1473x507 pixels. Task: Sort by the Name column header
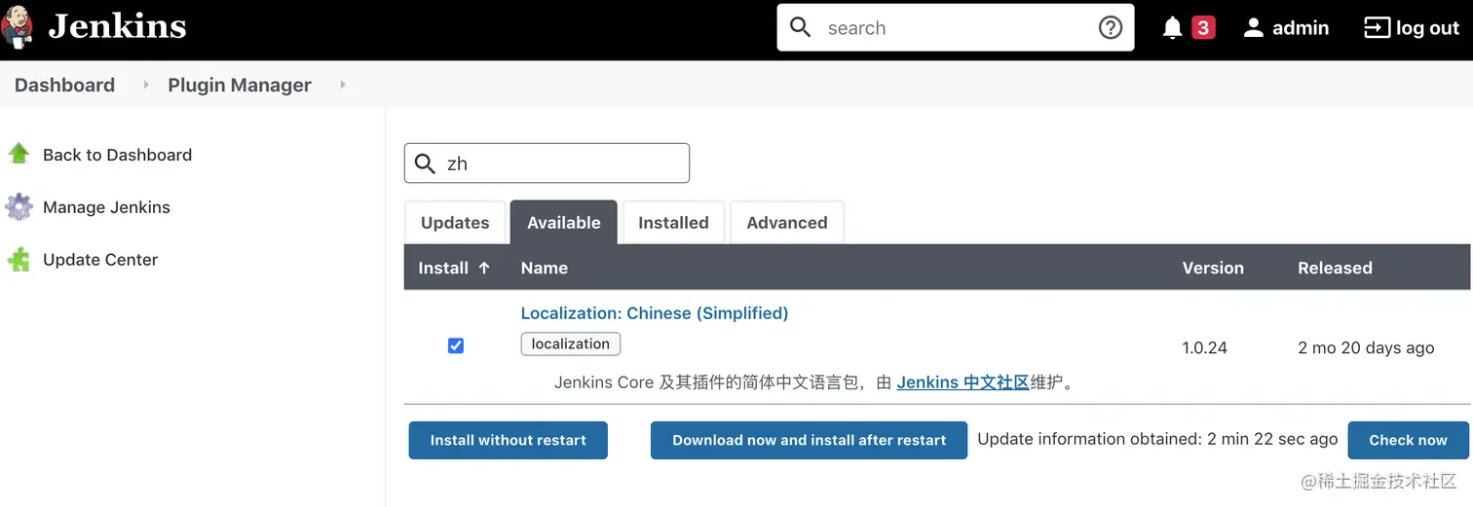[544, 268]
